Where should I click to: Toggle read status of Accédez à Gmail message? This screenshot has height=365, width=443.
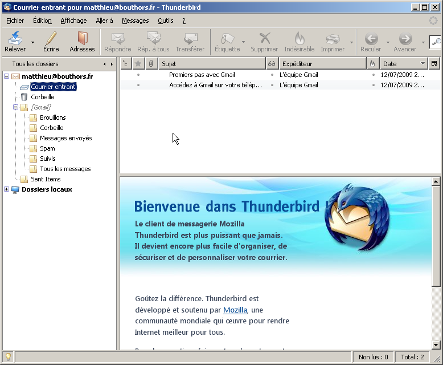point(272,85)
